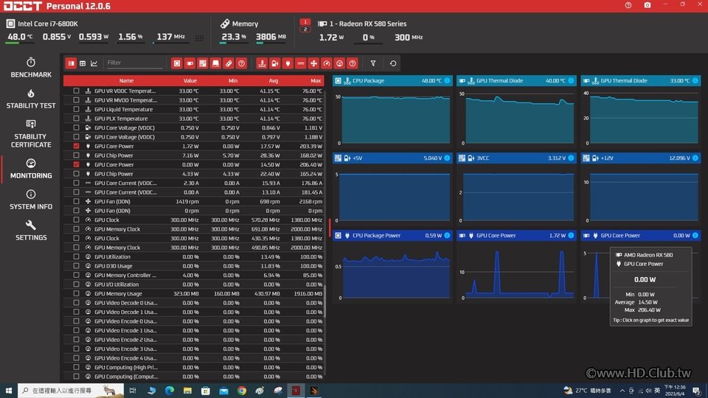Toggle the current sensor type filter
The width and height of the screenshot is (708, 398).
point(301,63)
